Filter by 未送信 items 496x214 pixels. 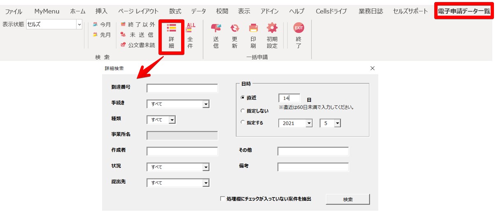tap(137, 35)
